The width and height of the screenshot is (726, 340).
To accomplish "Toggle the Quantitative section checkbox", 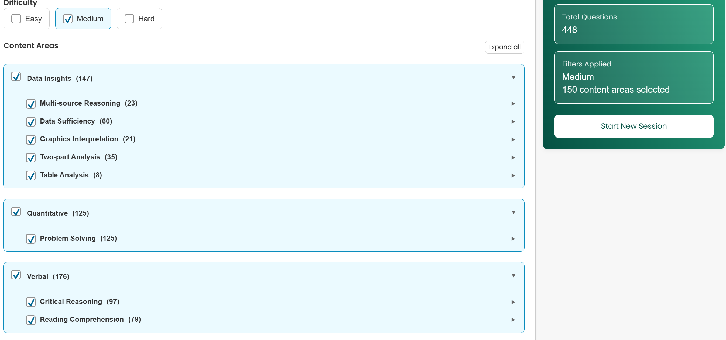I will [x=16, y=212].
